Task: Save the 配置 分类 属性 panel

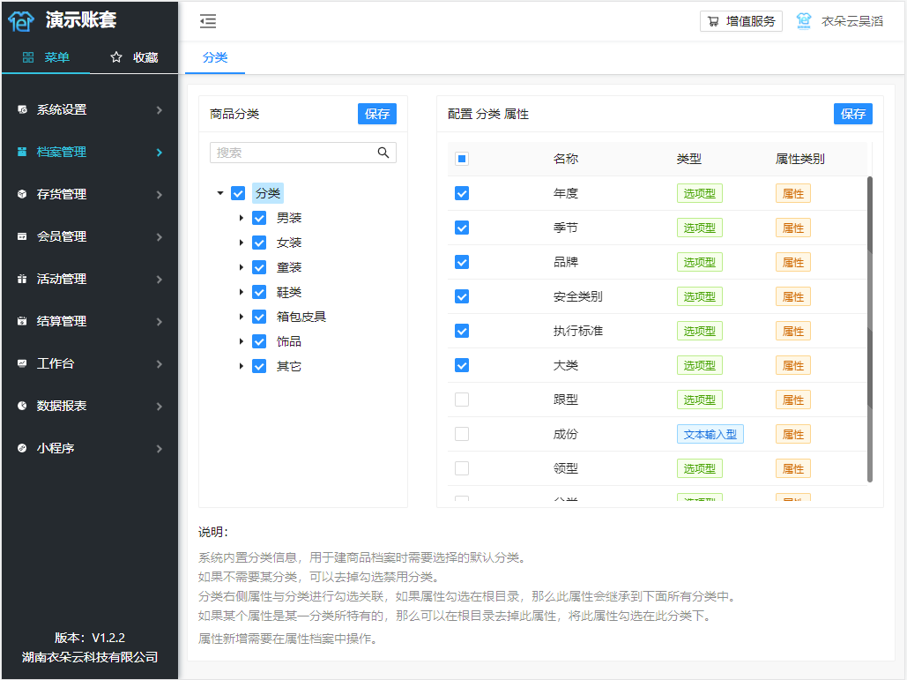Action: pos(852,114)
